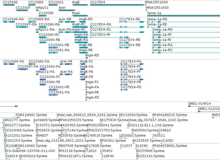The width and height of the screenshot is (220, 160).
Task: Select the mRpL51-PA protein label
Action: 45,72
